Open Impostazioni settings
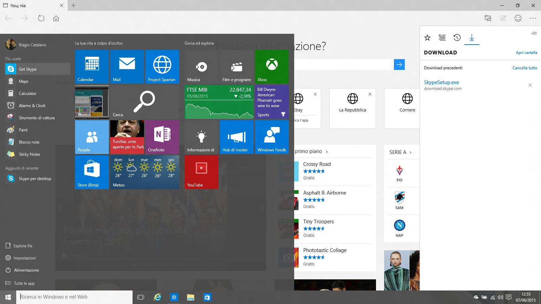 pos(21,258)
